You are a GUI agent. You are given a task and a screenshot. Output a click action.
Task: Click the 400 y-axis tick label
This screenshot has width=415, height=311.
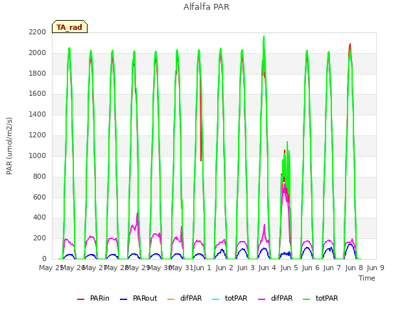[x=40, y=218]
